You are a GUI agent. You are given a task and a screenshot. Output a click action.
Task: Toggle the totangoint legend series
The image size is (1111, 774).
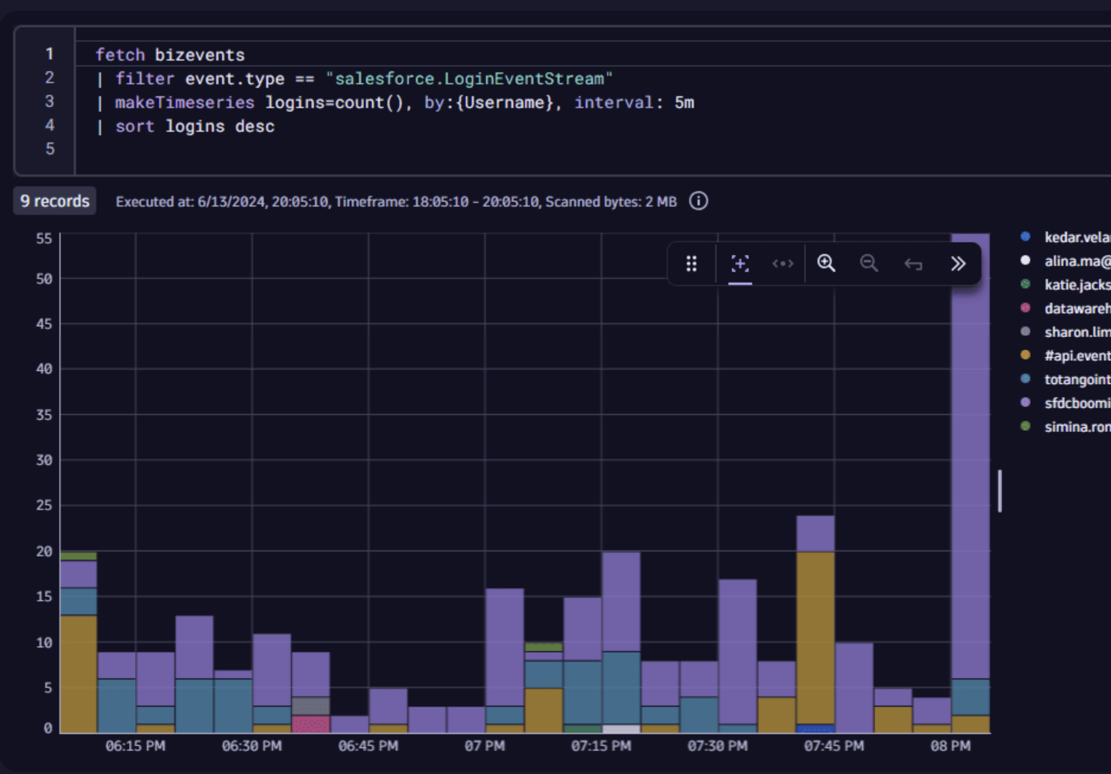click(x=1076, y=379)
